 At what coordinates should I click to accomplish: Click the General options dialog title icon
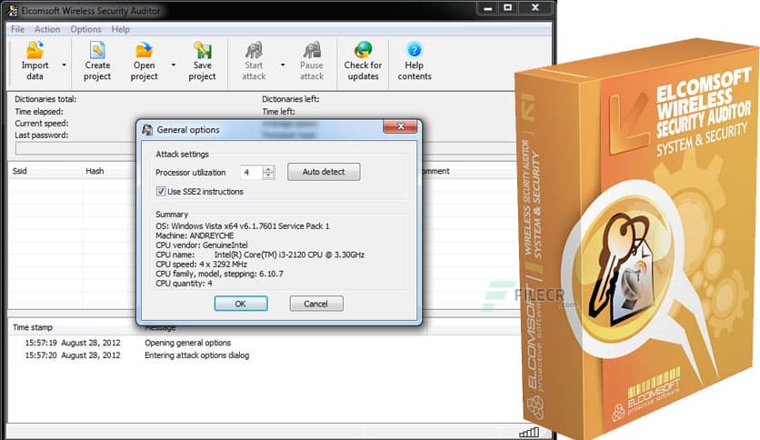coord(147,129)
